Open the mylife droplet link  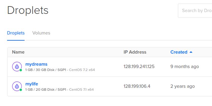point(32,84)
